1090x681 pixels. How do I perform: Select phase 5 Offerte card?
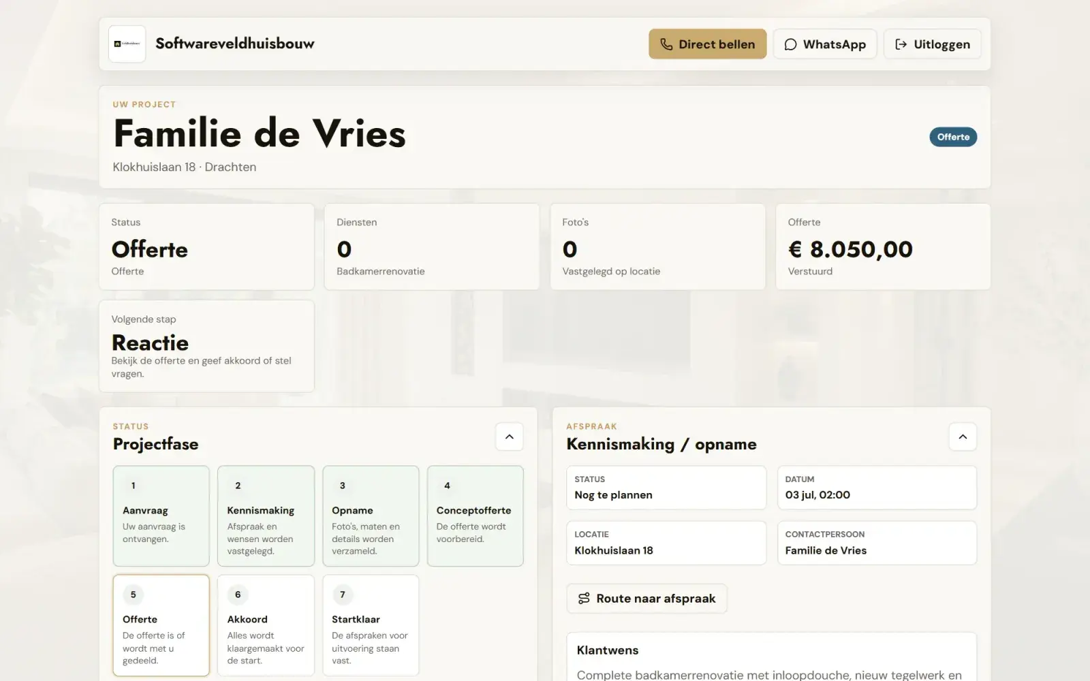(161, 625)
